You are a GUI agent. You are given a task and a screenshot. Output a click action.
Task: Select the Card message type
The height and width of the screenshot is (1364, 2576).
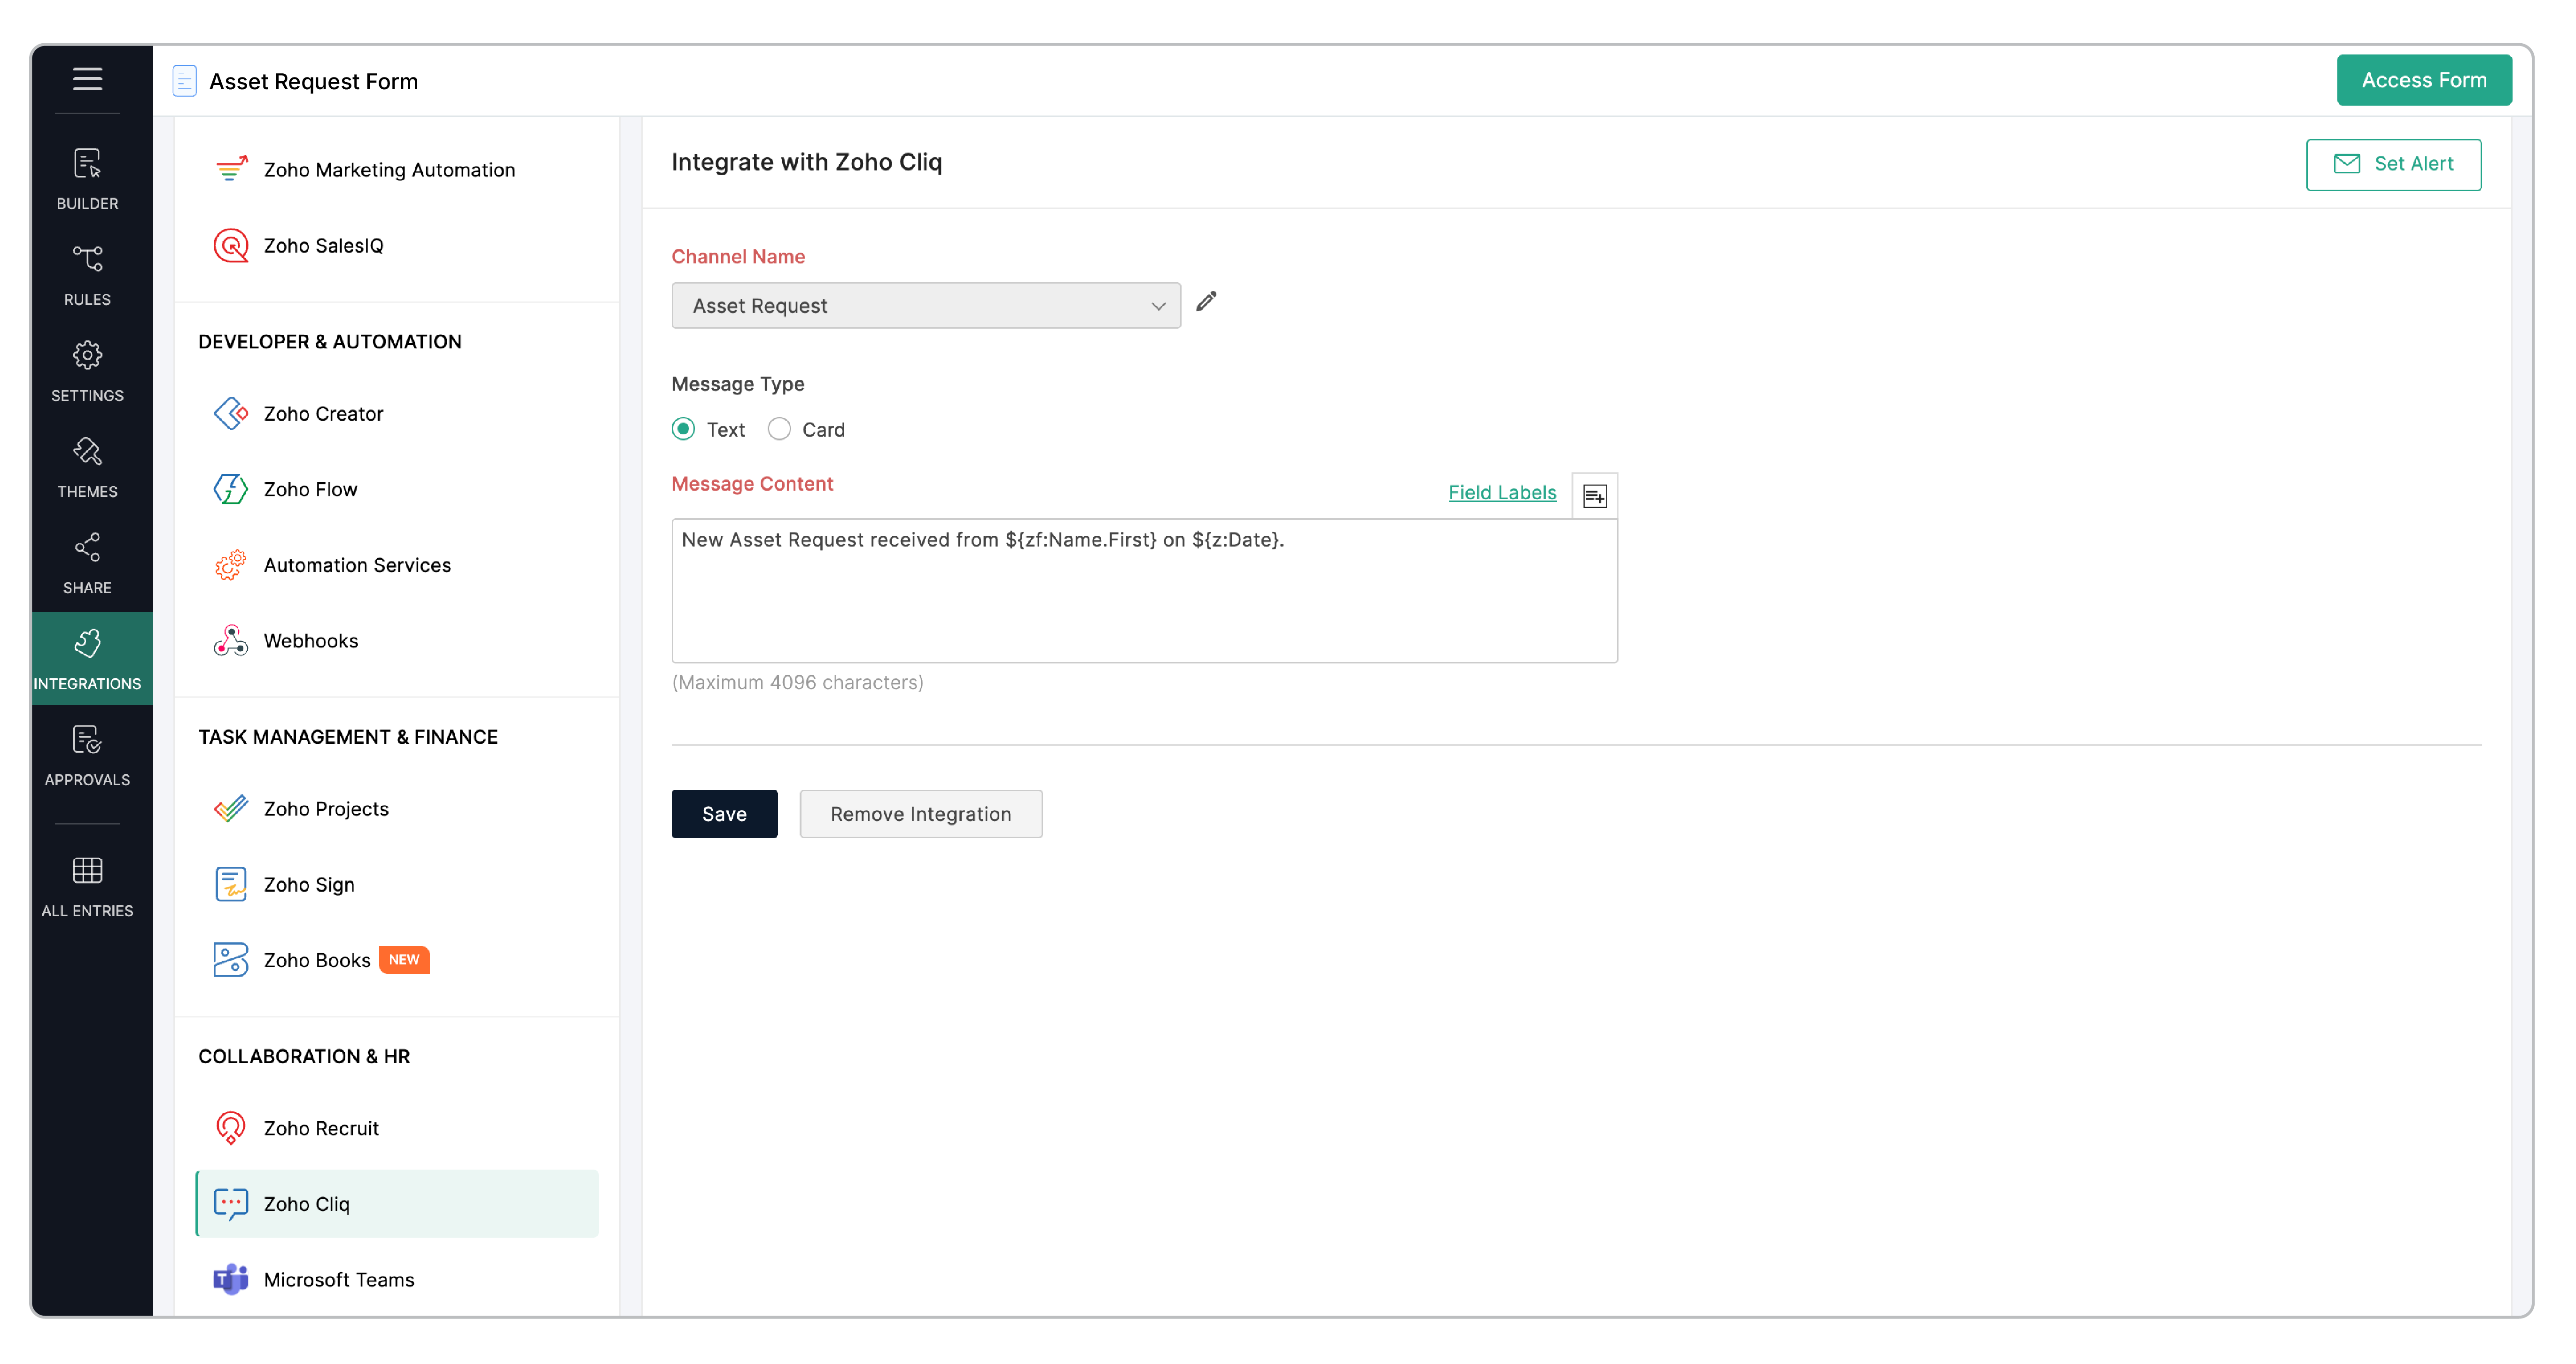click(x=779, y=429)
